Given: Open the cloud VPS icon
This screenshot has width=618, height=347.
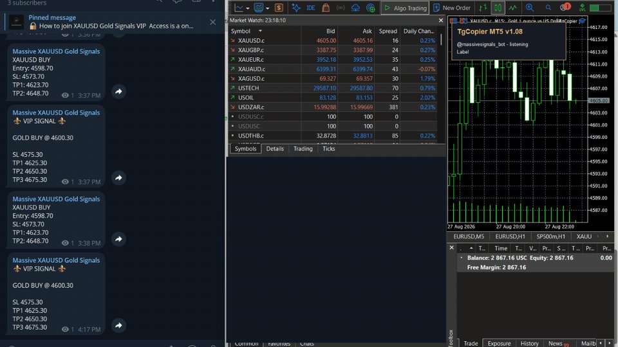Looking at the screenshot, I should point(355,8).
